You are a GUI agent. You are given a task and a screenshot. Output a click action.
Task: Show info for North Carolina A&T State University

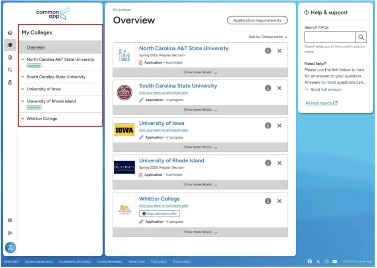tap(268, 51)
